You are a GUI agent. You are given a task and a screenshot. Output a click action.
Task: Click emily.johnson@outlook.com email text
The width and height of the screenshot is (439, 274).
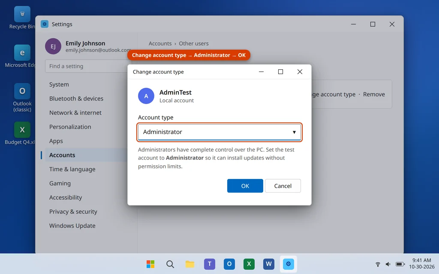[98, 50]
